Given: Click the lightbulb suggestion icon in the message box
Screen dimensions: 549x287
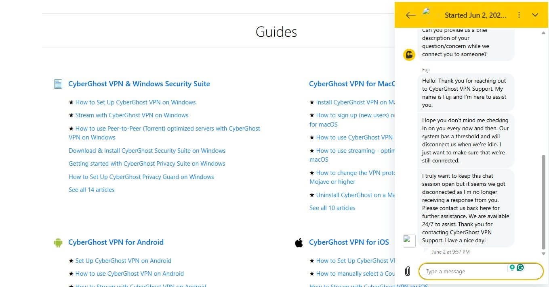Looking at the screenshot, I should pos(512,267).
